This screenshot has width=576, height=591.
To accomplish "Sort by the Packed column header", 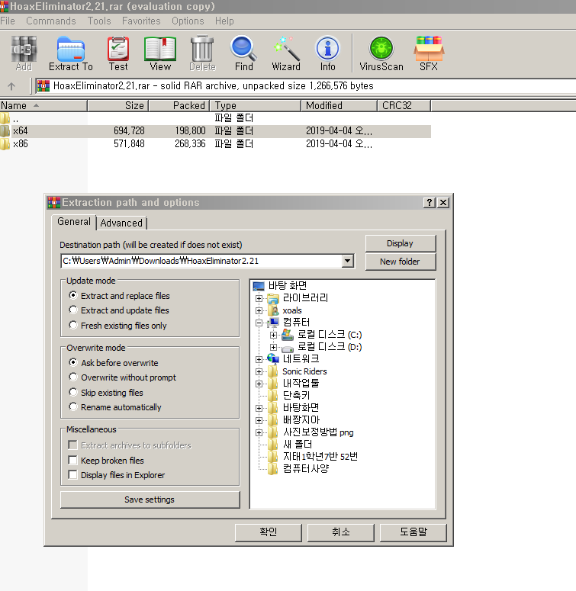I will point(179,105).
